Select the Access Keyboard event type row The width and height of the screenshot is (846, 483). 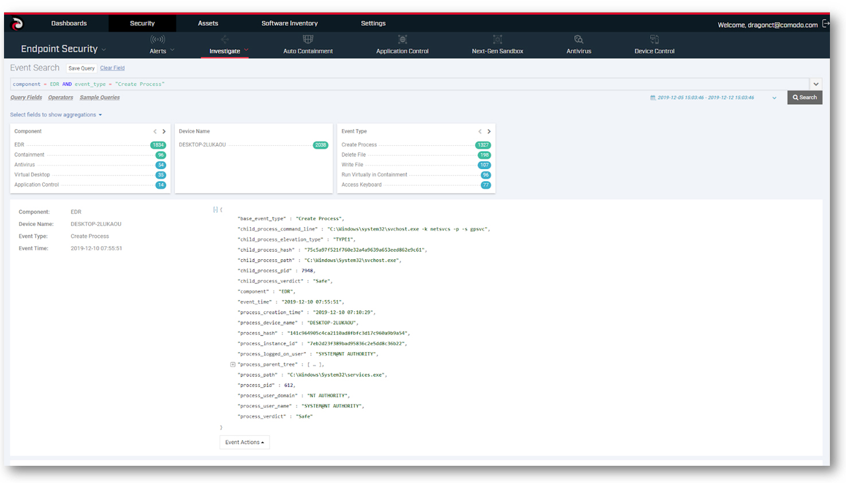coord(416,185)
